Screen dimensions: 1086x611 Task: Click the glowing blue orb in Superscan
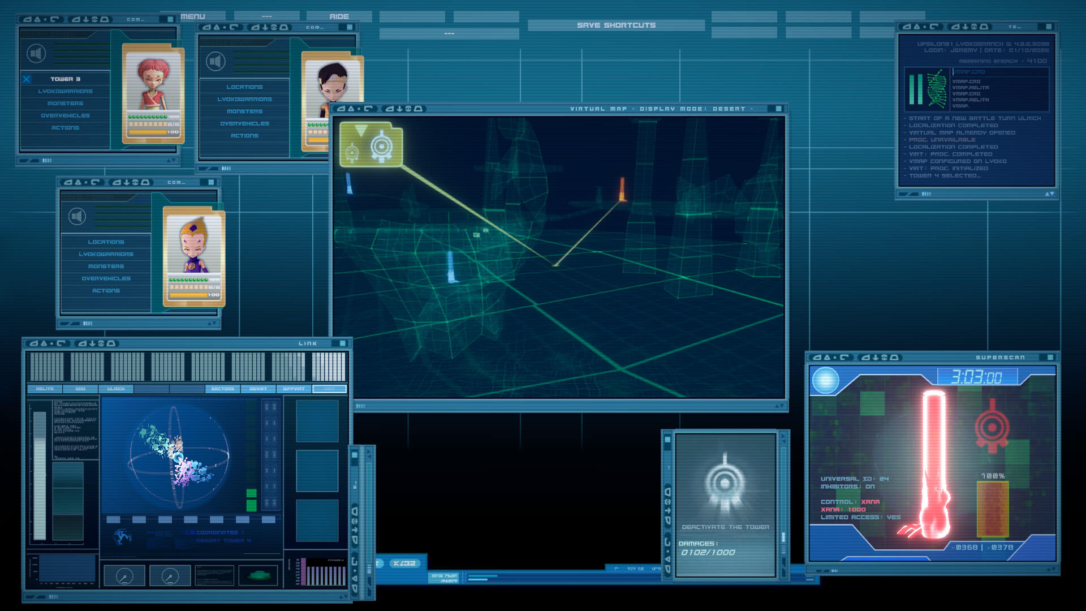[x=825, y=381]
